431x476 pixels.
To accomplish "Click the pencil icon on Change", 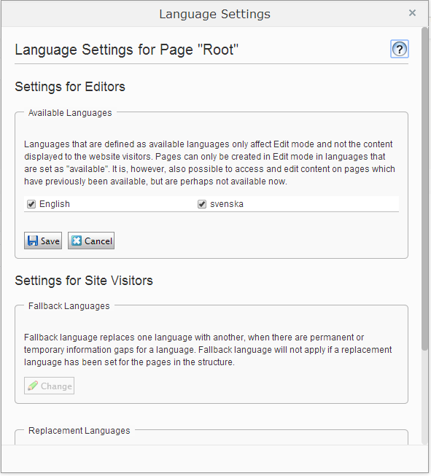I will click(x=33, y=386).
